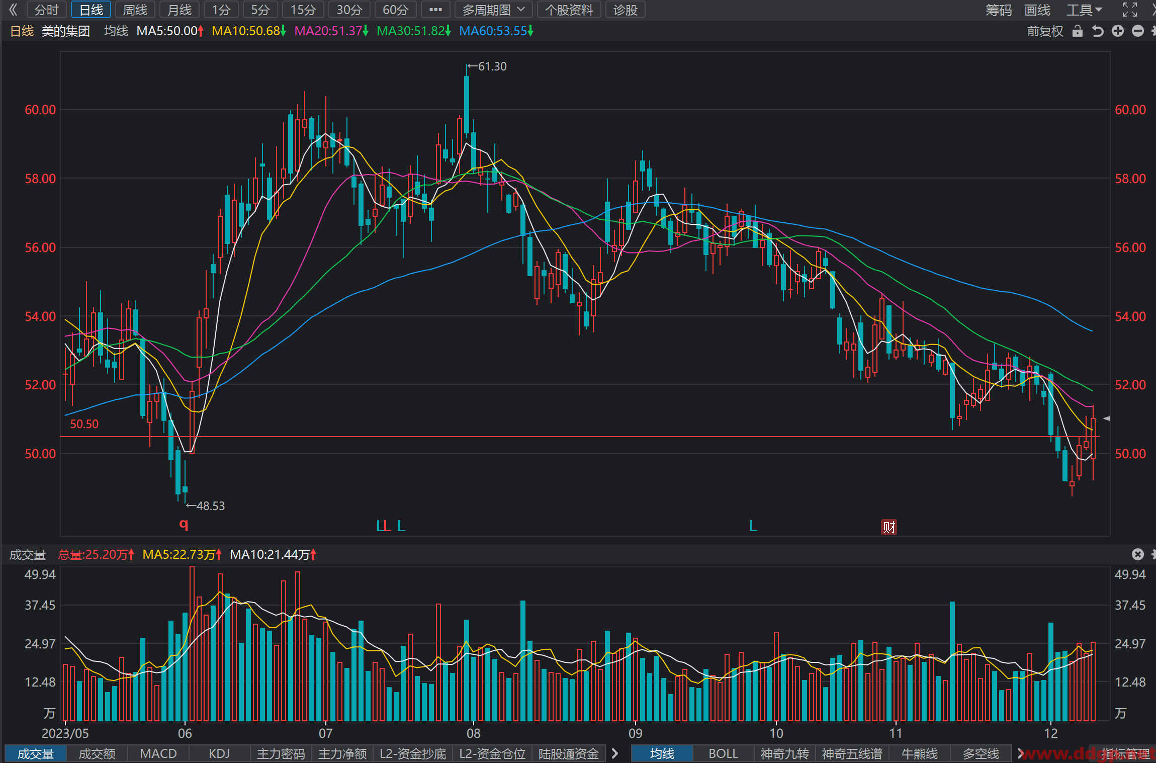Viewport: 1156px width, 763px height.
Task: Click the lock icon beside 前复权
Action: coord(1077,31)
